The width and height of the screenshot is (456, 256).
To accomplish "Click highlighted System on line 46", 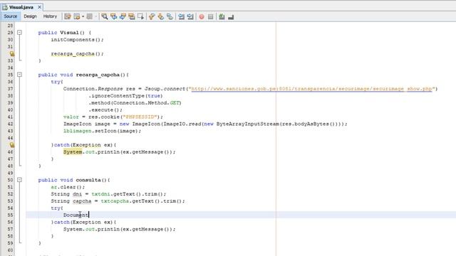I will [73, 151].
